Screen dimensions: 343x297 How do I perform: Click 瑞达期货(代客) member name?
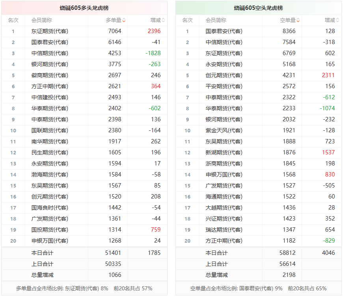pos(224,230)
